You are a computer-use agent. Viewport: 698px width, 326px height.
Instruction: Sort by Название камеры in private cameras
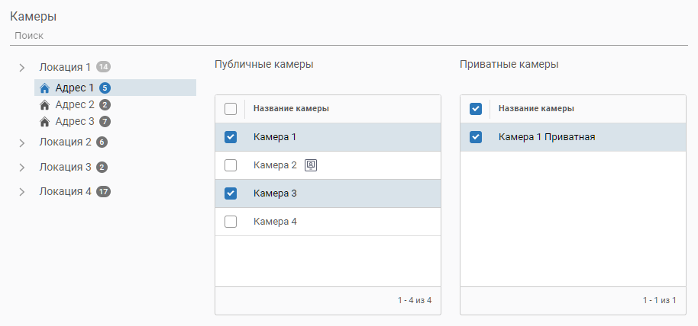[536, 109]
